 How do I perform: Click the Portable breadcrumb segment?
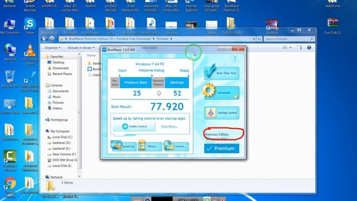(x=162, y=39)
